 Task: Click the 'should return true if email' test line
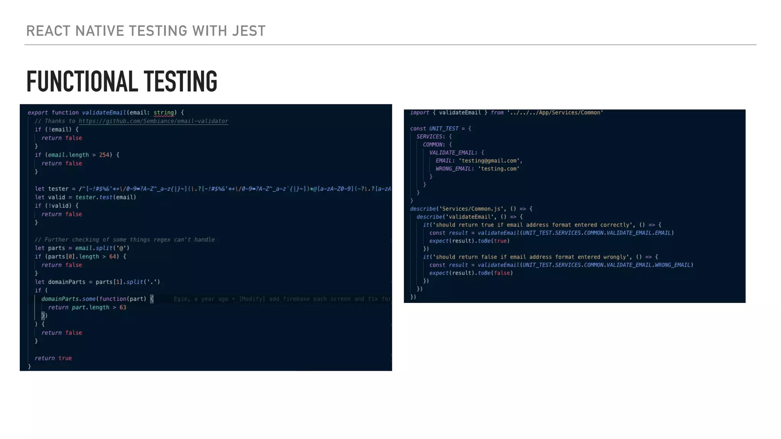tap(542, 225)
